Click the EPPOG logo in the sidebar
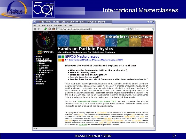 click(x=45, y=52)
